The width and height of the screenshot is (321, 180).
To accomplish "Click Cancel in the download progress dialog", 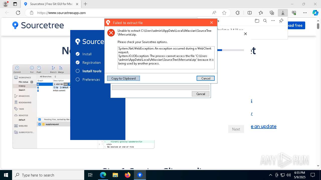I will point(201,94).
